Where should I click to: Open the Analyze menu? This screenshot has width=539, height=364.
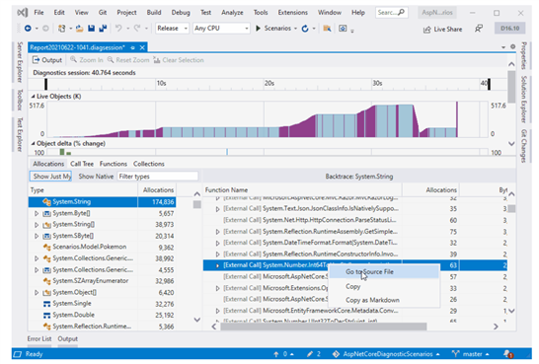232,13
